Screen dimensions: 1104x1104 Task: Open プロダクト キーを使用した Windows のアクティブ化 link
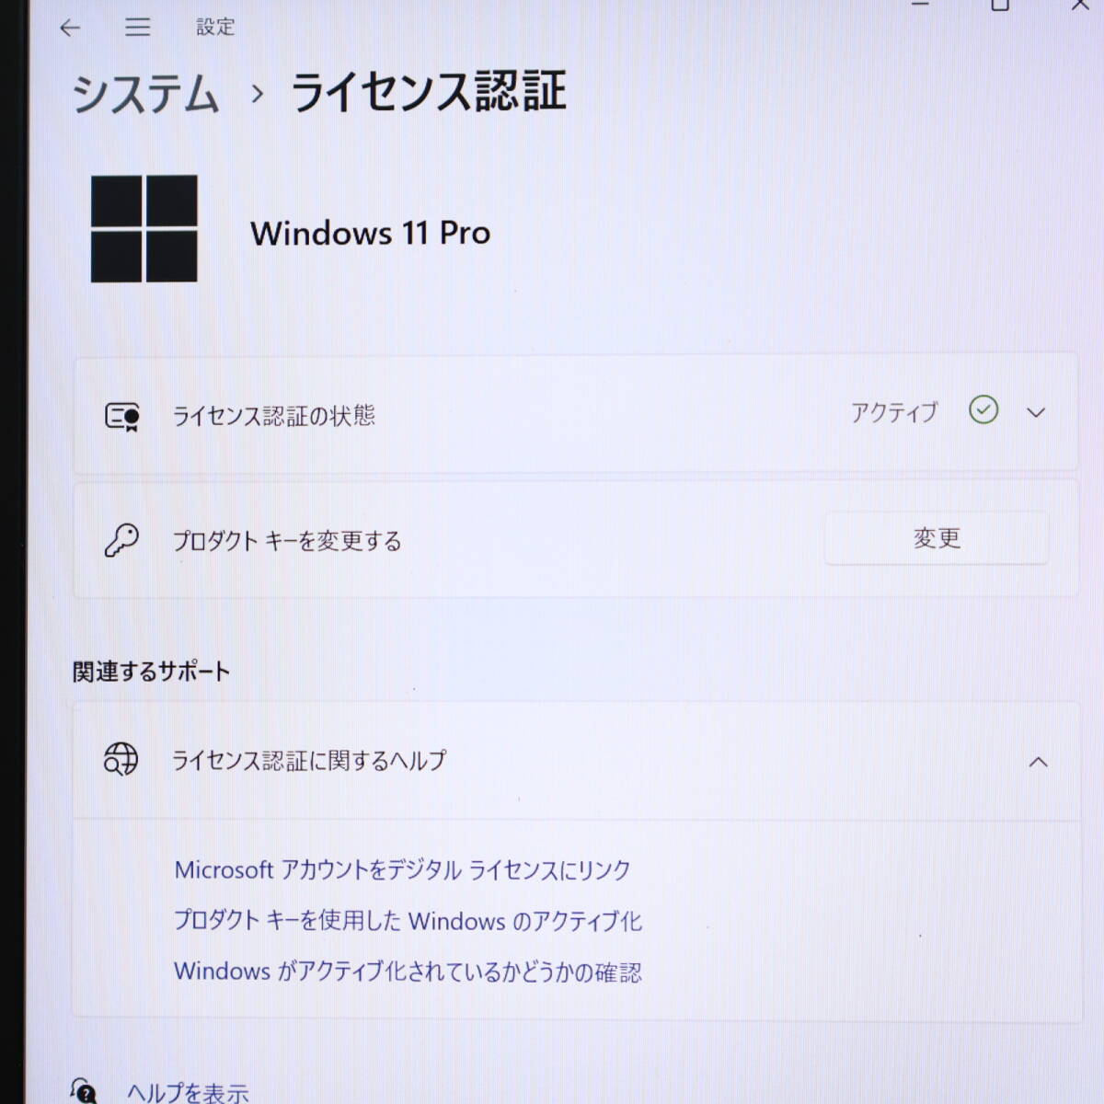408,921
